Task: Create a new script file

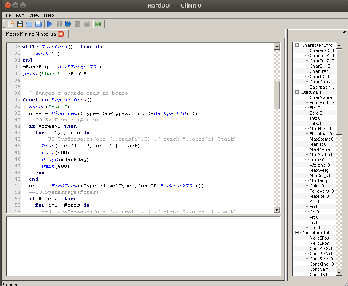Action: click(11, 24)
